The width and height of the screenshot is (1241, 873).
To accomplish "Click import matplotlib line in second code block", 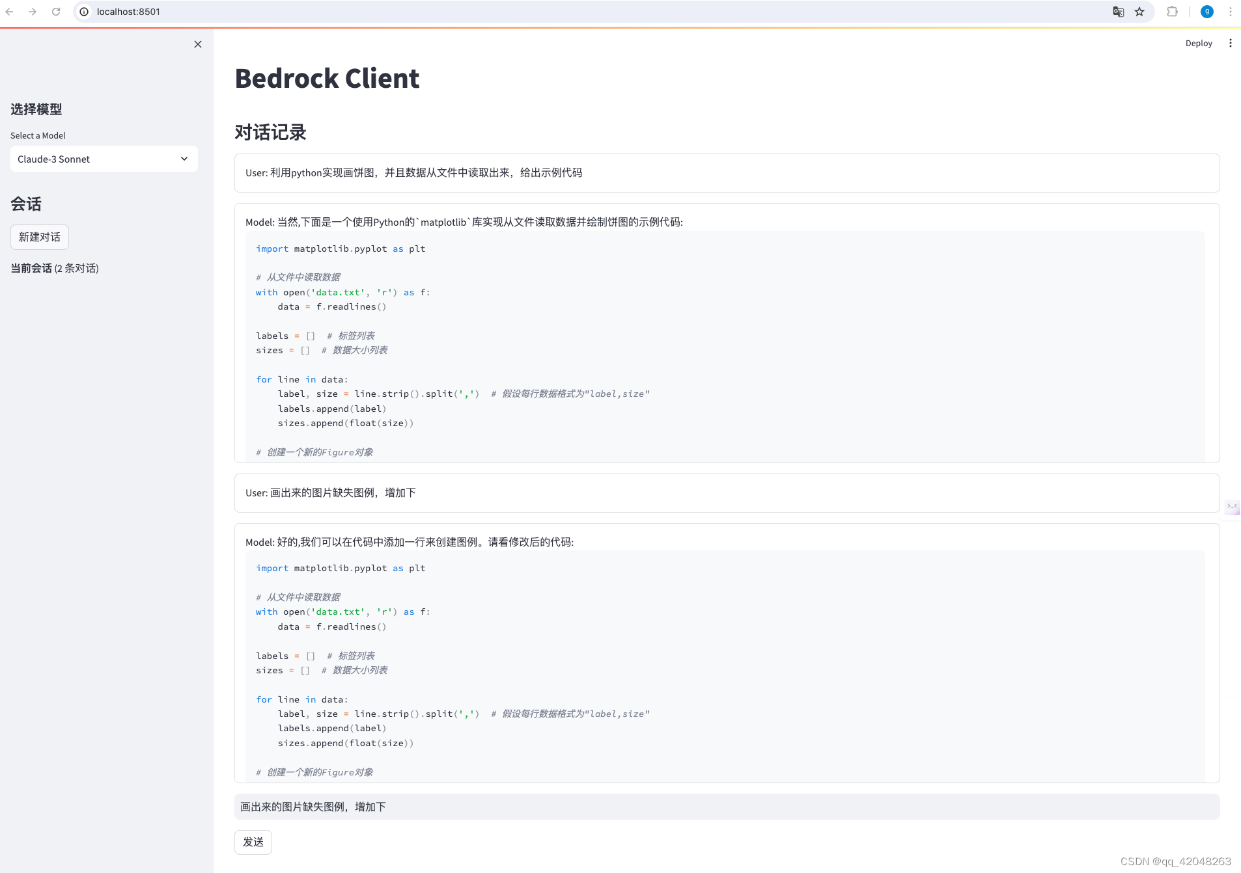I will [341, 568].
